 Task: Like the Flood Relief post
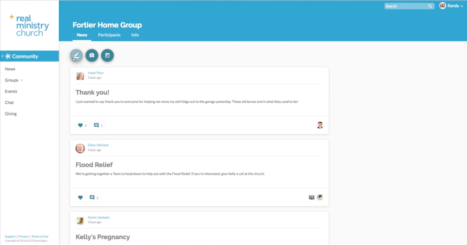(x=80, y=197)
